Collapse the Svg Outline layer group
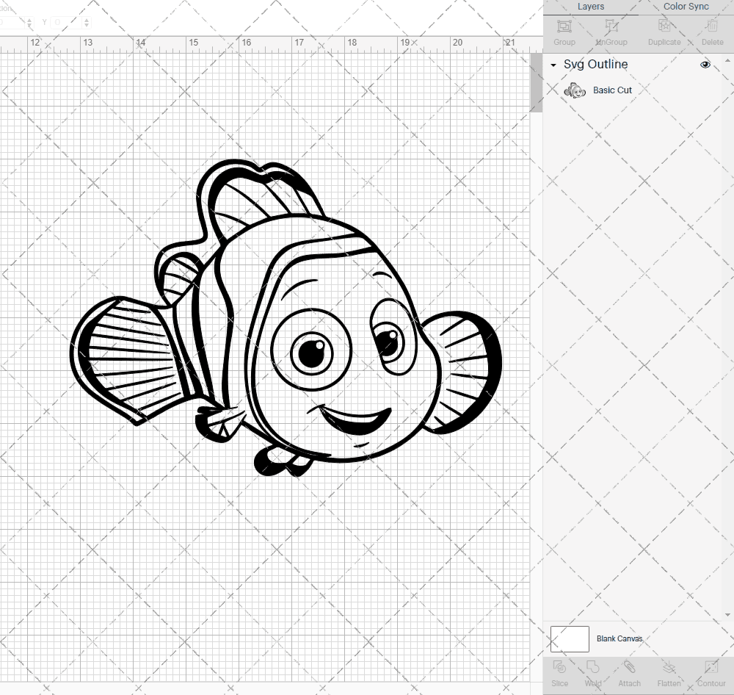Screen dimensions: 734x695 [x=553, y=65]
